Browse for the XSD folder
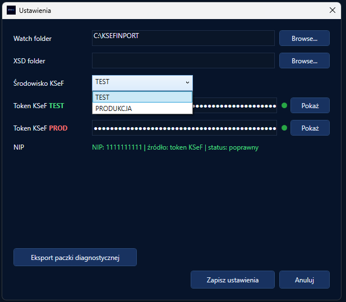Screen dimensions: 346x302 [304, 61]
